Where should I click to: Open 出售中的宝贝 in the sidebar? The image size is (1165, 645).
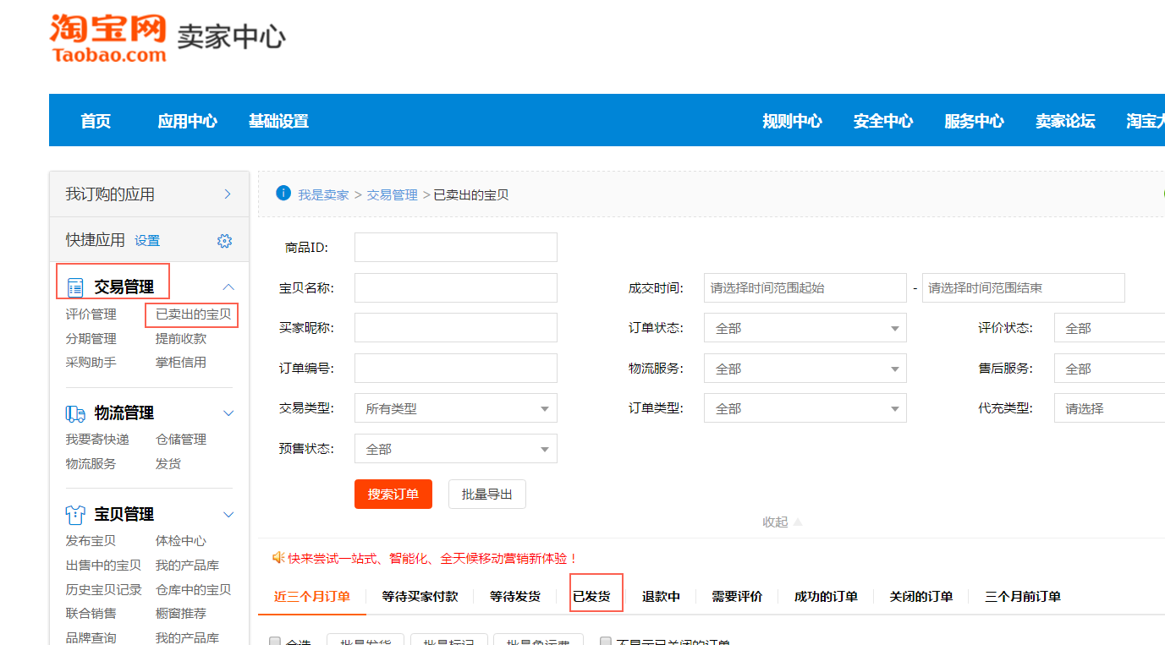[104, 566]
